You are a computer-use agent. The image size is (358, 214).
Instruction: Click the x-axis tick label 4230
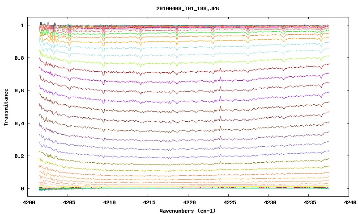tap(270, 202)
